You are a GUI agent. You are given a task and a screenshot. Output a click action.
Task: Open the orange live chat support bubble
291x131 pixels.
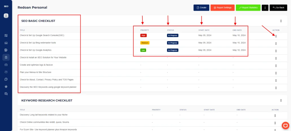[285, 125]
